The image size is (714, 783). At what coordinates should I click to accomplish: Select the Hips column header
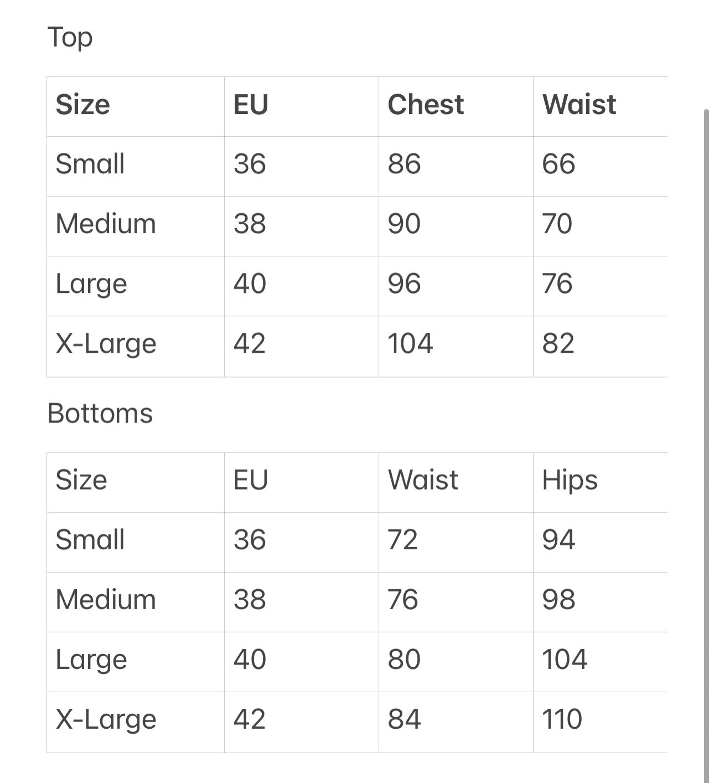click(x=570, y=480)
